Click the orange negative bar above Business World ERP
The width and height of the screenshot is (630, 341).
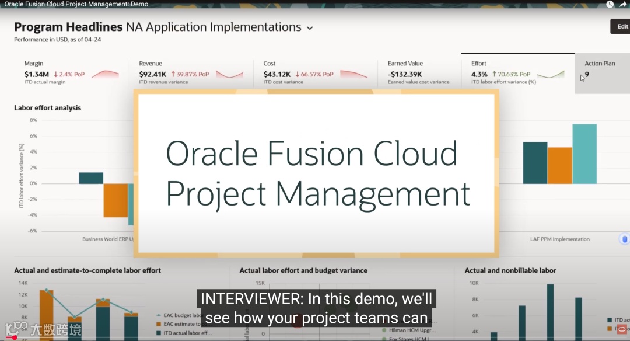(116, 200)
